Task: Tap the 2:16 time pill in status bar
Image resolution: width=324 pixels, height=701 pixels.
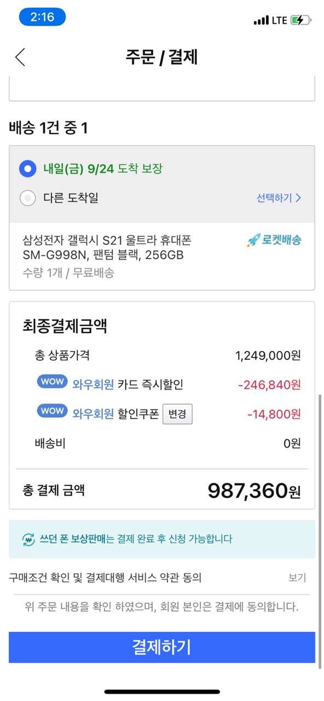Action: click(42, 17)
